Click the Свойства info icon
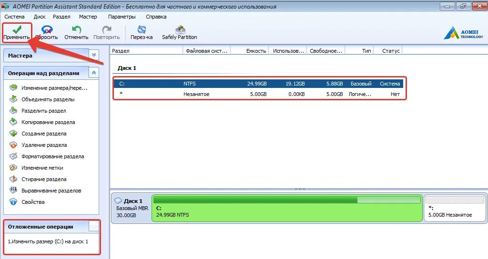 (13, 201)
